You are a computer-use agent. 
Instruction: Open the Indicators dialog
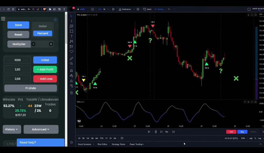click(125, 9)
